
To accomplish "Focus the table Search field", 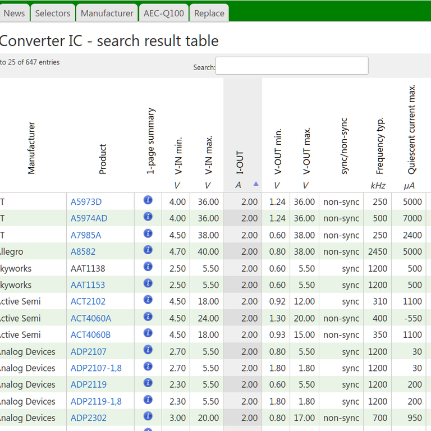I will (292, 66).
